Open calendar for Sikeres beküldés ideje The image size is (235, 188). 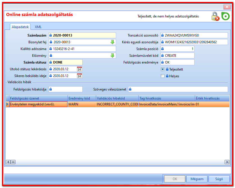pos(79,76)
